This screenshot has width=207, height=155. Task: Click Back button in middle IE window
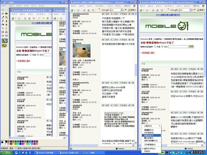(72, 10)
